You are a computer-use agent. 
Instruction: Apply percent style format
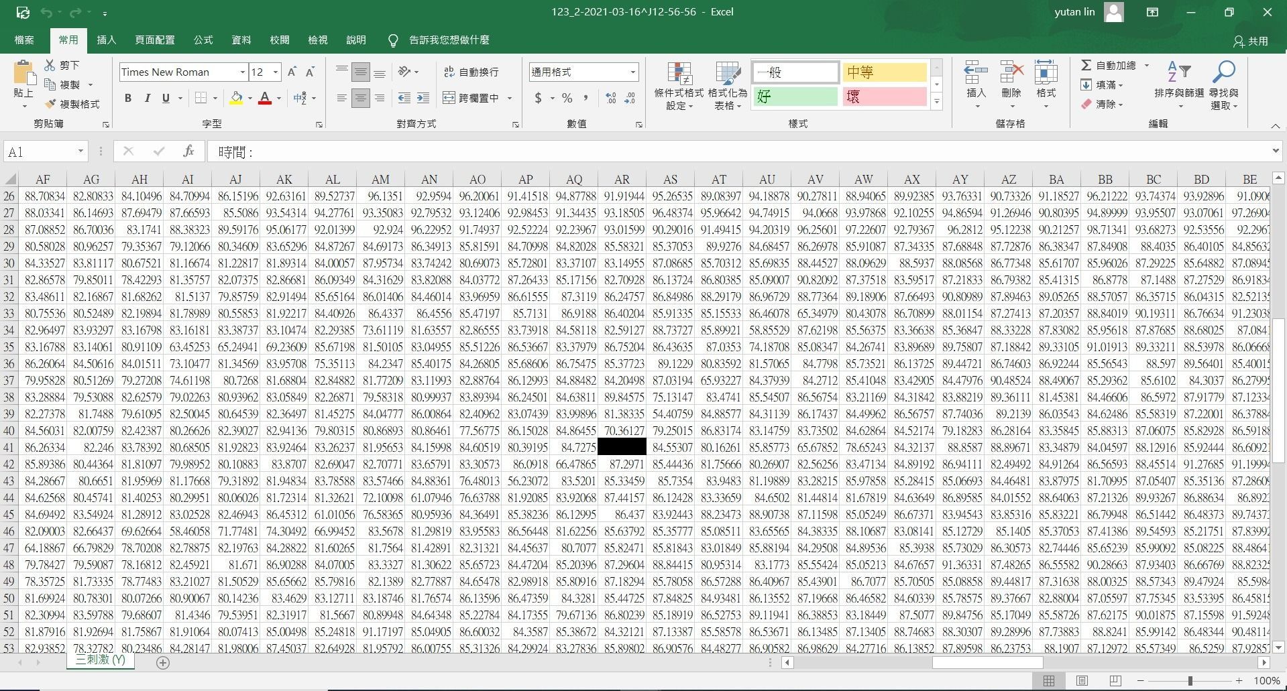click(x=567, y=99)
